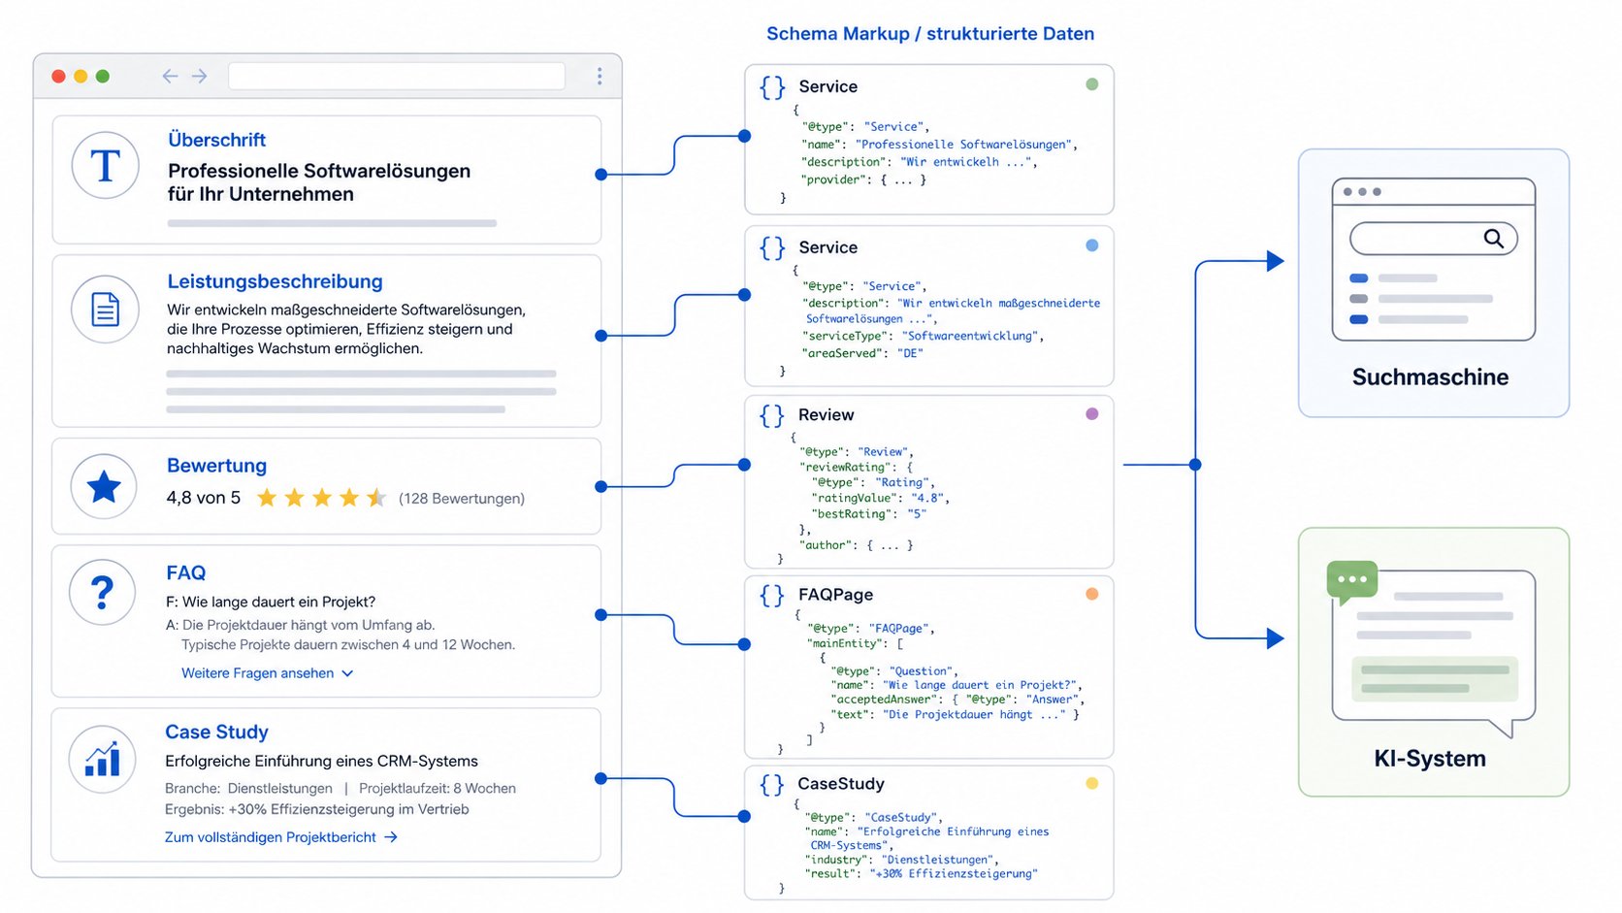The image size is (1622, 913).
Task: Click the green chat bubble icon in KI-System
Action: [1351, 581]
